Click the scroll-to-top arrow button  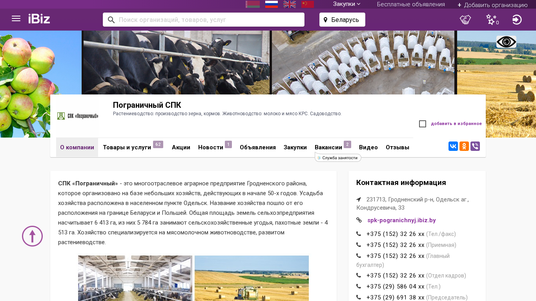tap(32, 236)
